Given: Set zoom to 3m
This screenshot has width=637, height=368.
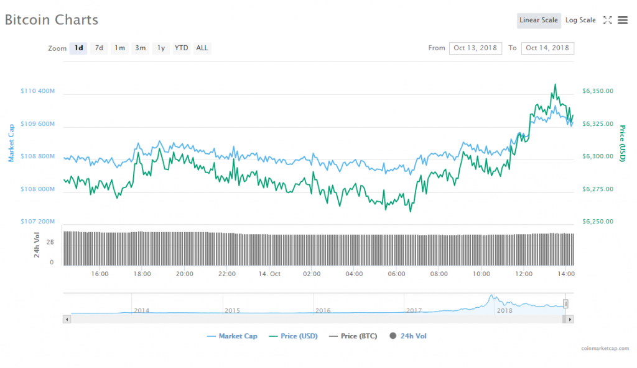Looking at the screenshot, I should click(141, 48).
